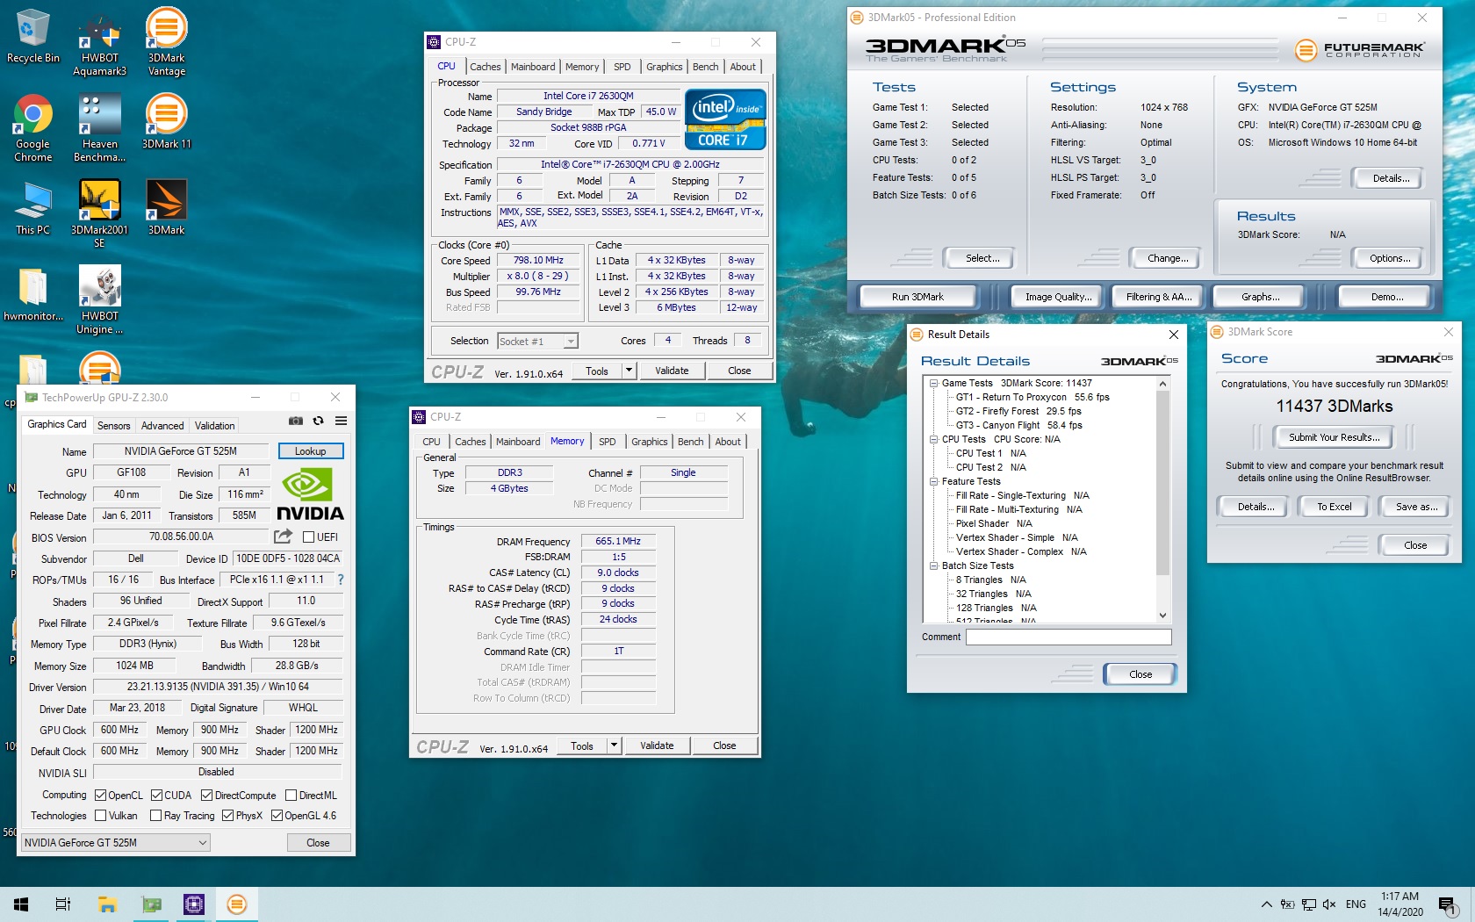Image resolution: width=1475 pixels, height=922 pixels.
Task: Open Windows Start menu
Action: [x=21, y=904]
